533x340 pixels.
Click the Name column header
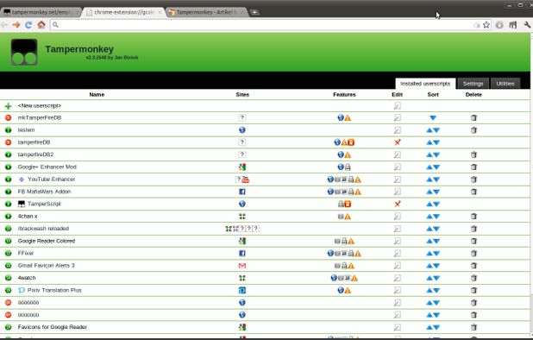pos(97,95)
